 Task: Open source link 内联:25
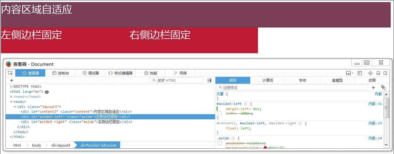pos(375,123)
